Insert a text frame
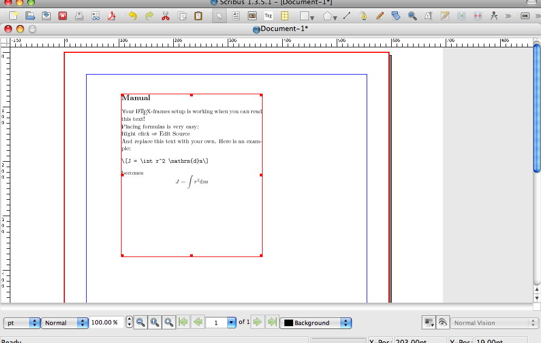 [236, 16]
